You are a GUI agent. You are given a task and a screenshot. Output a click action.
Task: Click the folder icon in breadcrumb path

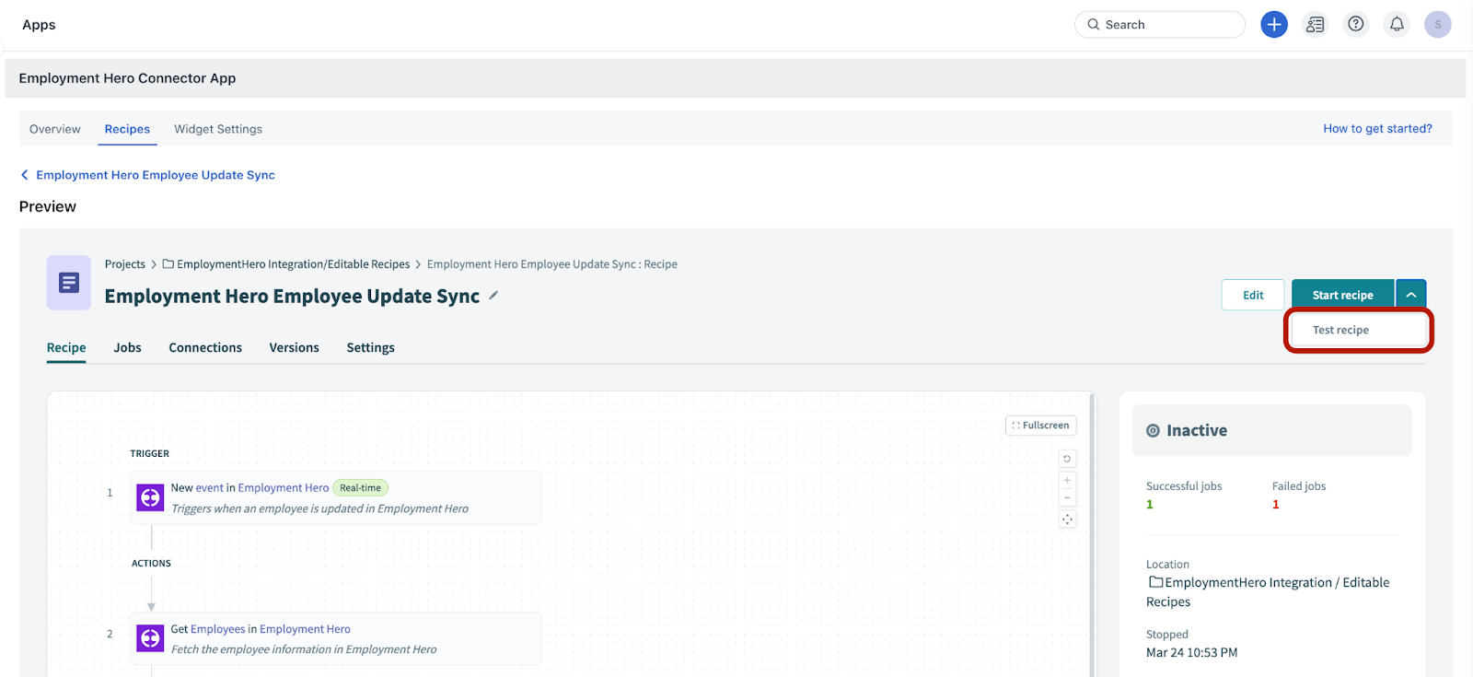click(168, 264)
